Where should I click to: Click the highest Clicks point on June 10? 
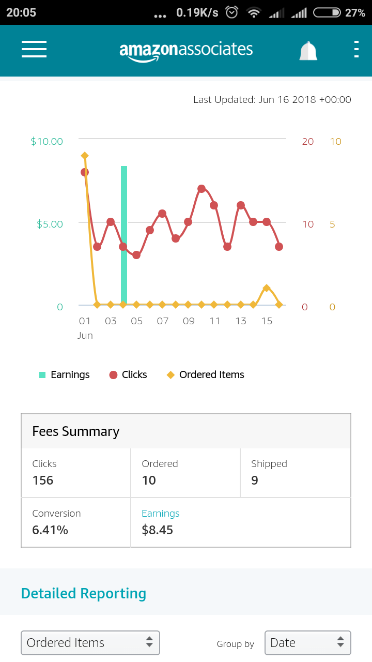(202, 189)
